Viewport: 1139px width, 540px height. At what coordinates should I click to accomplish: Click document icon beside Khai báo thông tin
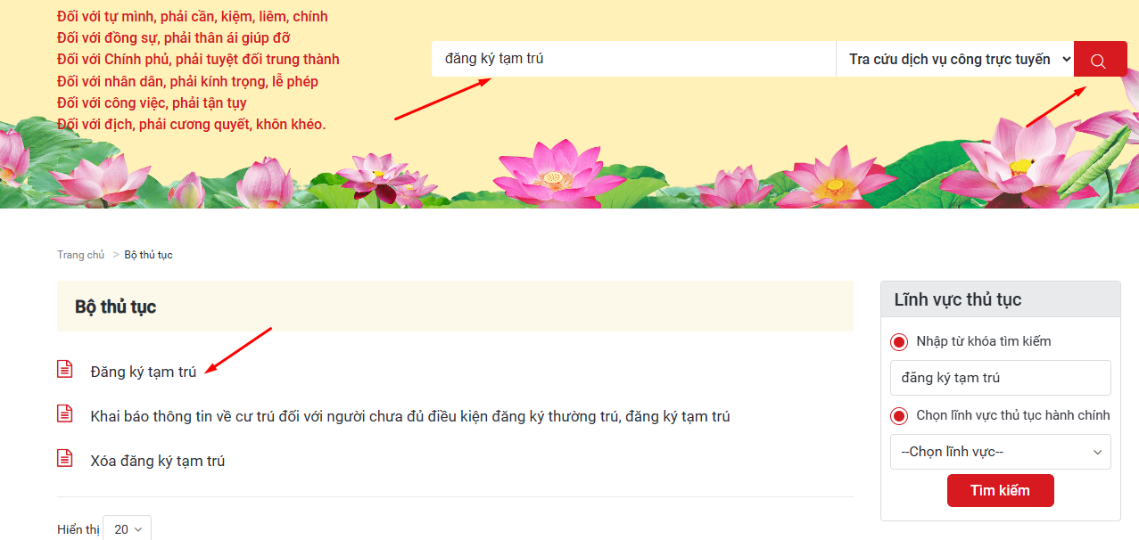(x=65, y=413)
